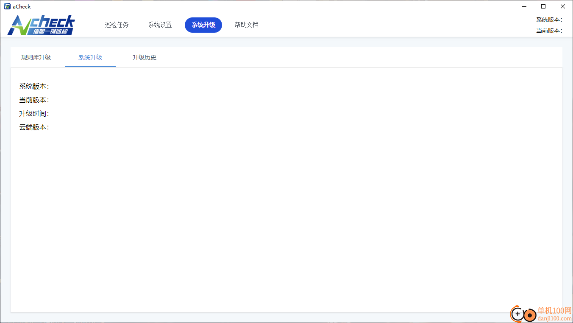Open the 系统设置 menu
The width and height of the screenshot is (573, 323).
[160, 25]
